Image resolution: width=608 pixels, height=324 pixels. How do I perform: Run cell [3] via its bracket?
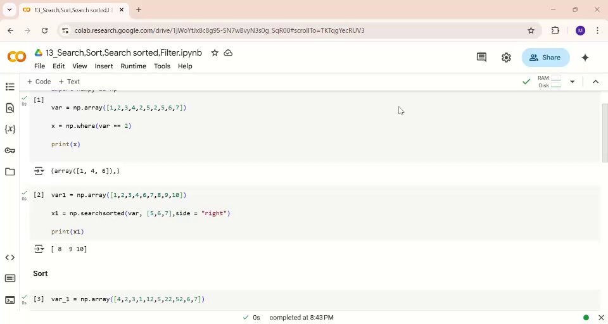tap(39, 299)
